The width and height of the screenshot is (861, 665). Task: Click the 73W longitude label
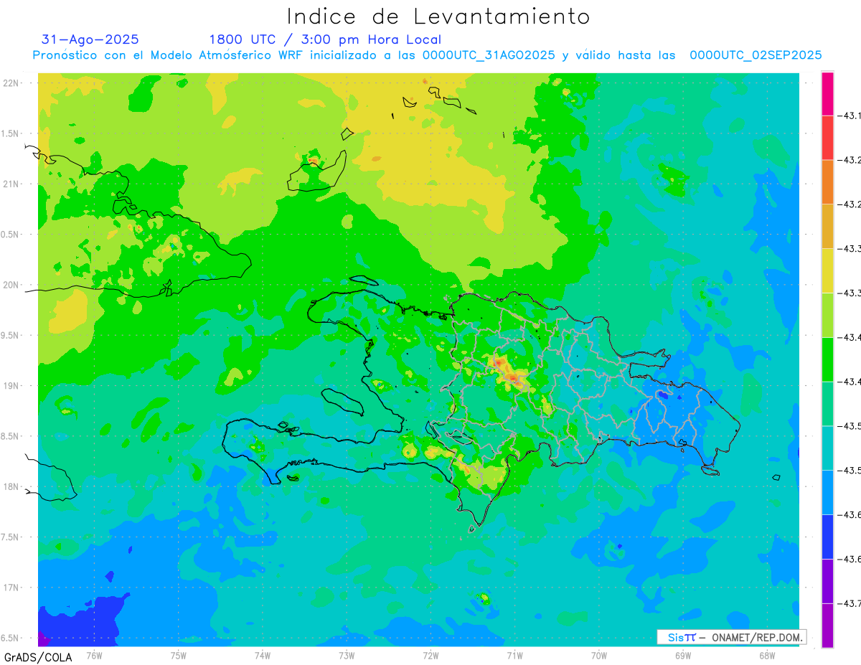point(347,656)
